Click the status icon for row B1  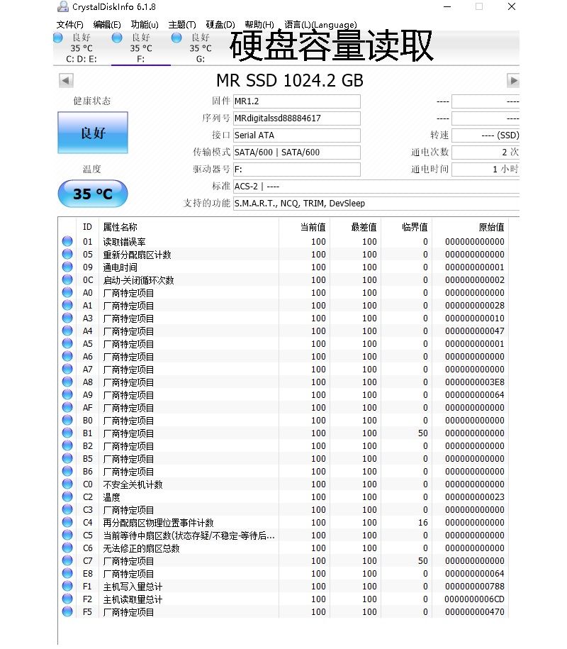pyautogui.click(x=67, y=433)
